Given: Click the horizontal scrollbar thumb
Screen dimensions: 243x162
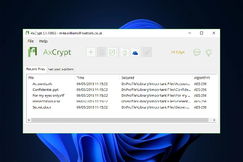Looking at the screenshot, I should click(120, 120).
